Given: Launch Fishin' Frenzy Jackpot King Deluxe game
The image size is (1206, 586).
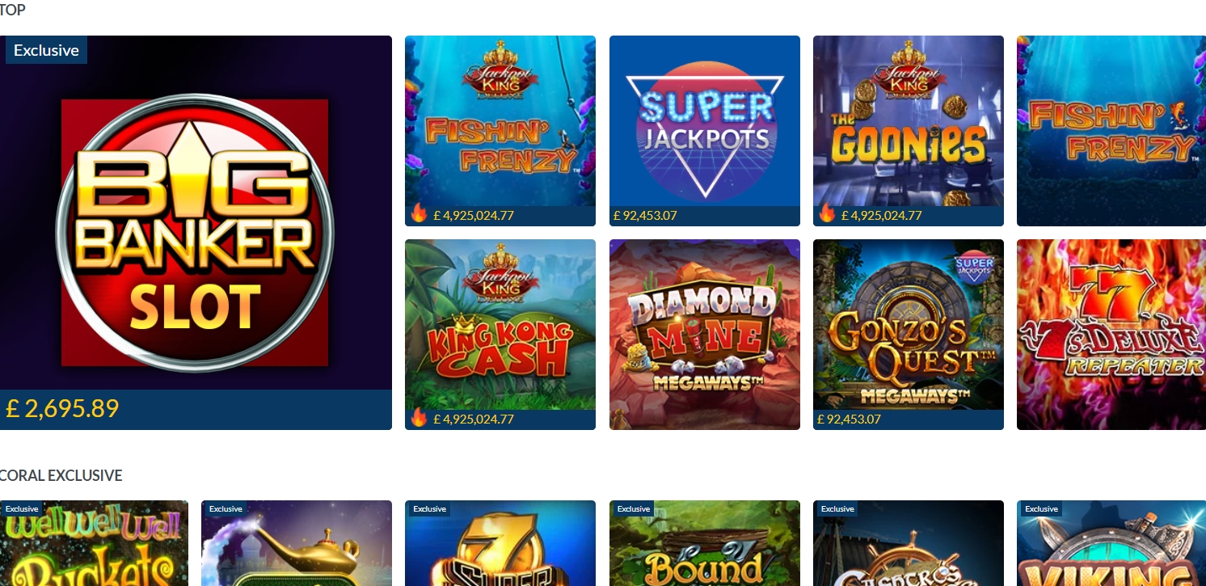Looking at the screenshot, I should tap(500, 131).
